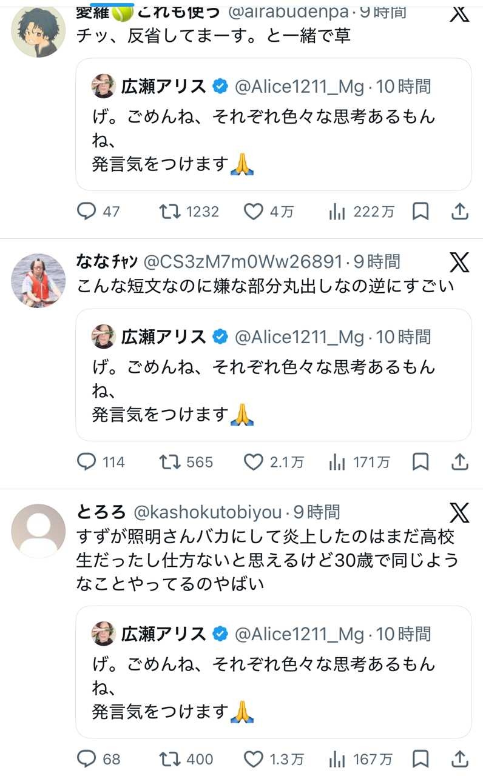The height and width of the screenshot is (776, 483).
Task: Reply to the とろろ post
Action: tap(87, 758)
